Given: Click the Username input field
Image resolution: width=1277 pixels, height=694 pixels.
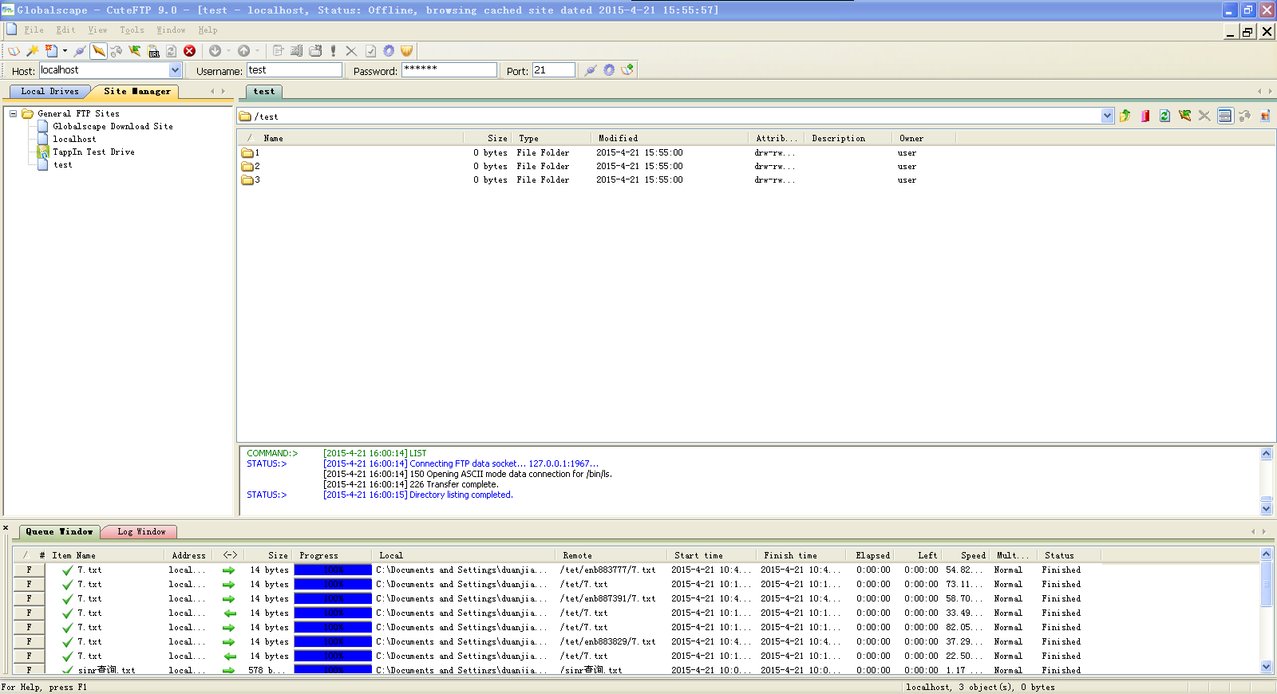Looking at the screenshot, I should point(295,70).
